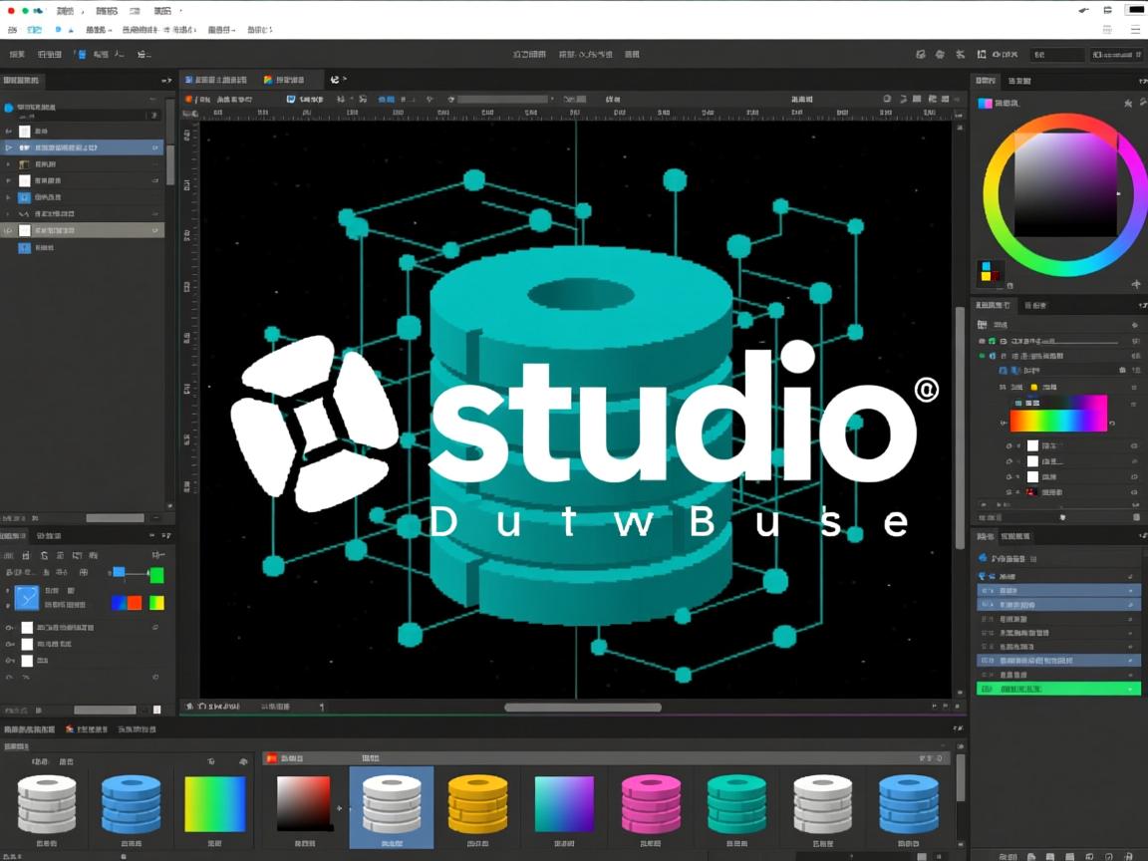Check the box next to the lock option in the lower-left panel
The width and height of the screenshot is (1148, 861).
point(27,644)
